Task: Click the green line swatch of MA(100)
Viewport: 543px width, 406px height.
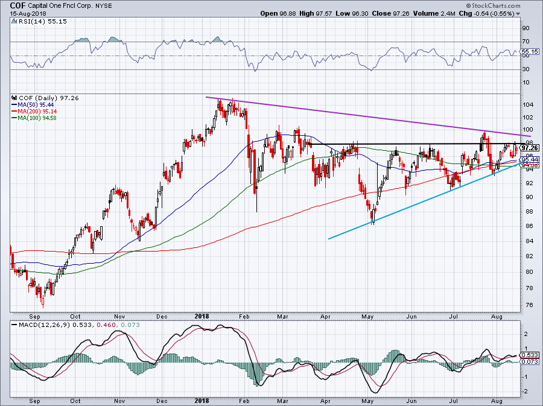Action: tap(14, 118)
